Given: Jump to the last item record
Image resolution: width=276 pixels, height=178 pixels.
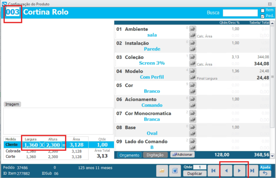Looking at the screenshot, I should 252,170.
